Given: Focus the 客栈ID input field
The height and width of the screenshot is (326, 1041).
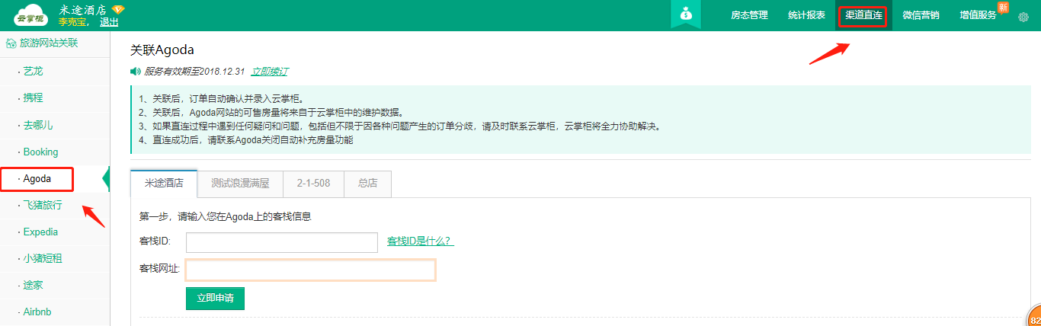Looking at the screenshot, I should (x=281, y=242).
